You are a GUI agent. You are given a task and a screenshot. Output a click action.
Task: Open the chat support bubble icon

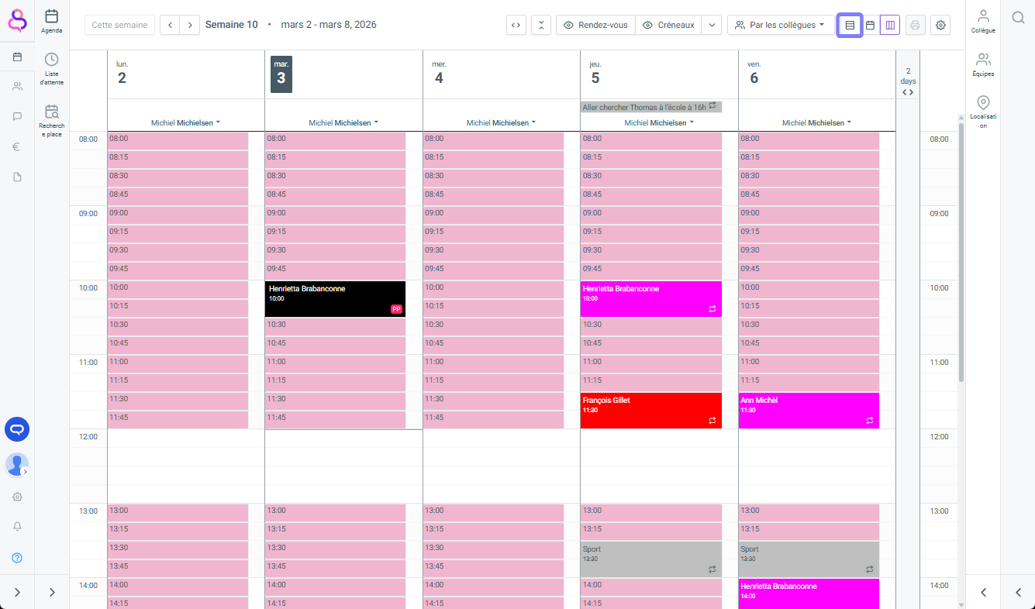(17, 428)
